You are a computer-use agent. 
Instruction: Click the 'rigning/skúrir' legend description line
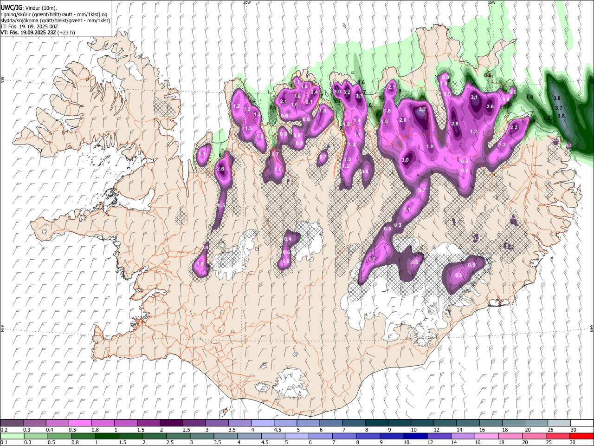(x=55, y=14)
